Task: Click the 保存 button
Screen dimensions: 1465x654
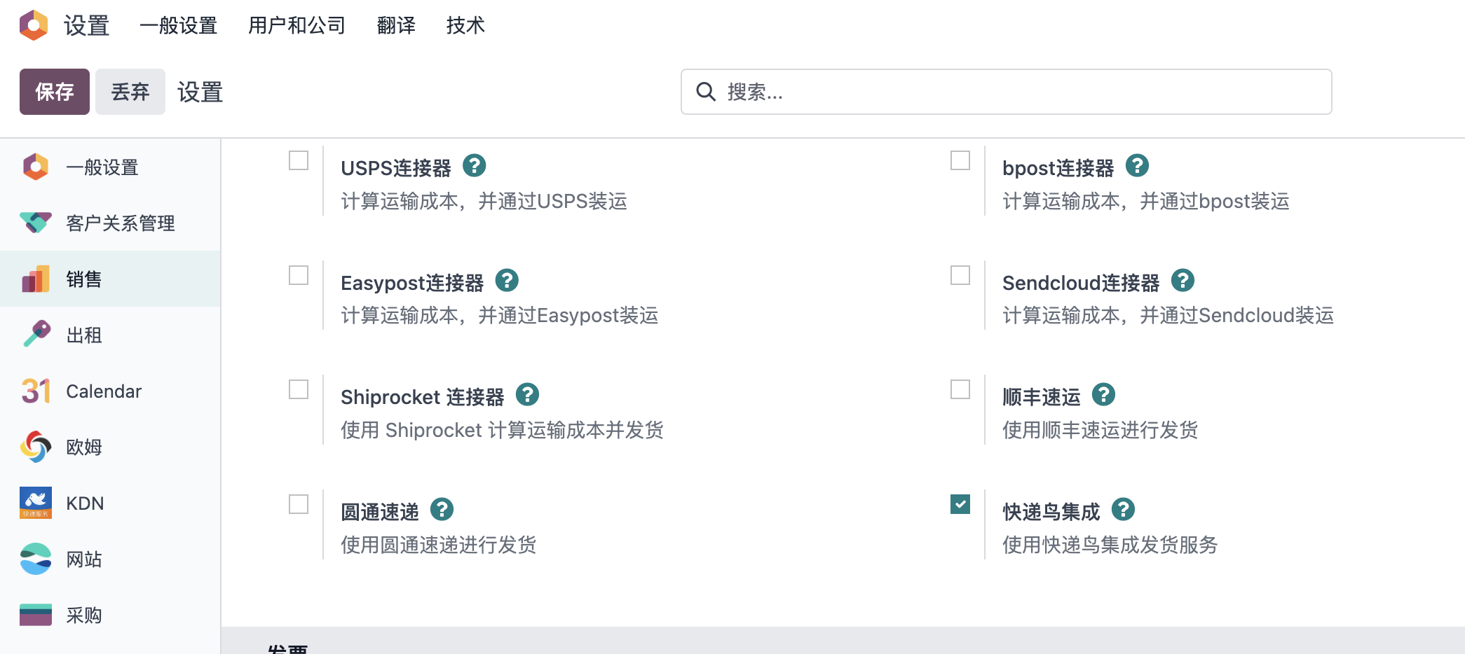Action: (x=55, y=92)
